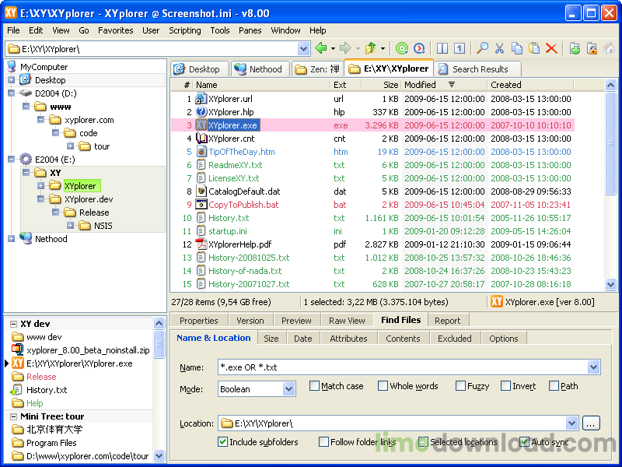Switch to the Zen folder tab
This screenshot has height=467, width=622.
pos(317,69)
